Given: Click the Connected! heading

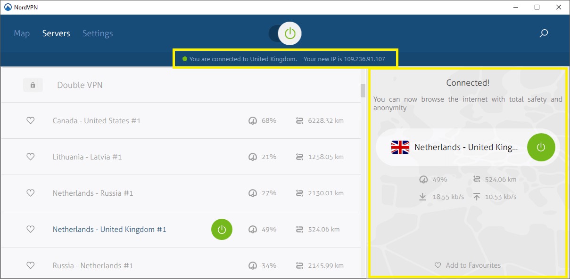Looking at the screenshot, I should point(468,83).
